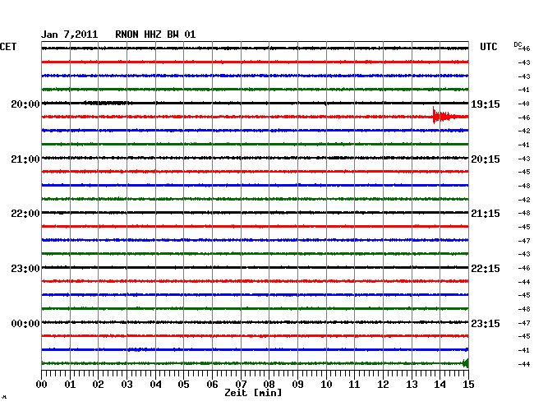Click the 'UTC' timezone label
Screen dimensions: 534x406
(x=489, y=47)
